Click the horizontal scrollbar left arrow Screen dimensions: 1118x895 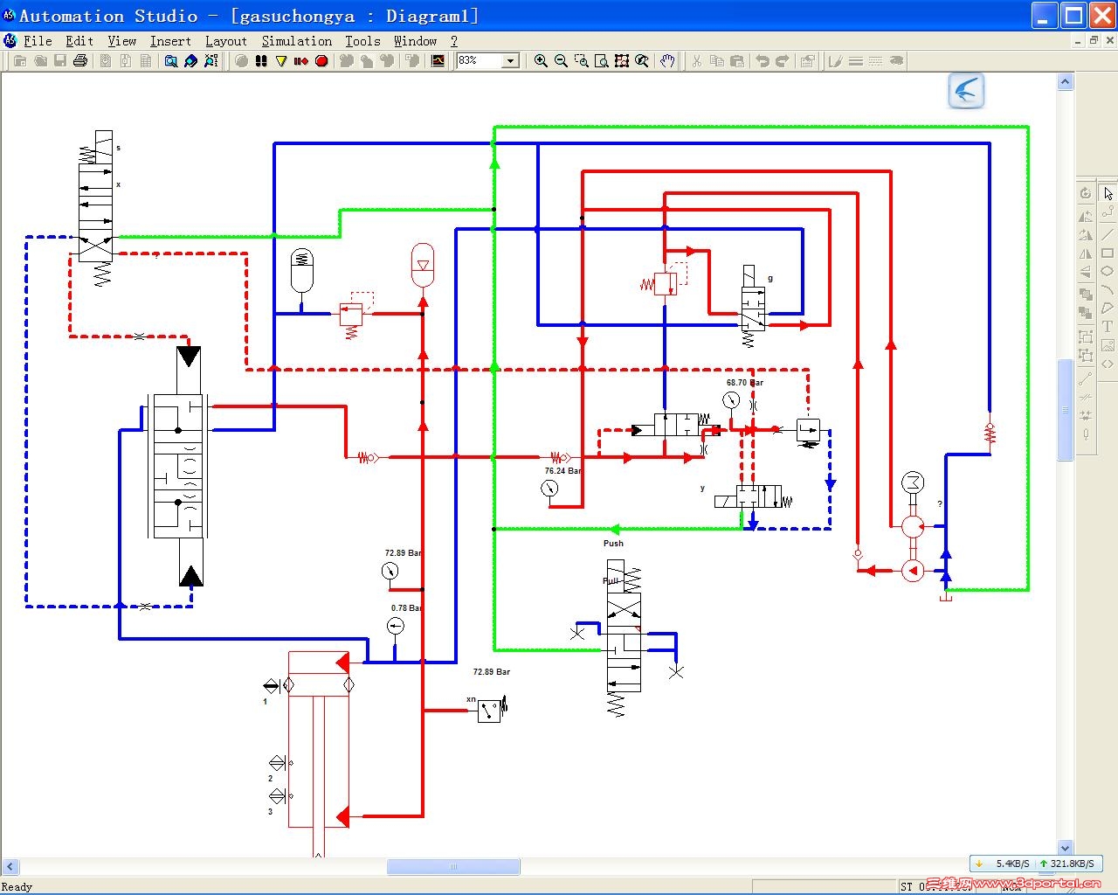10,866
